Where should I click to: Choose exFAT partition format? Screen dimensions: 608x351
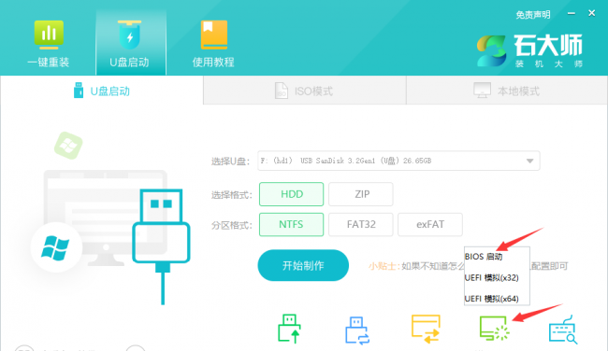[x=430, y=224]
